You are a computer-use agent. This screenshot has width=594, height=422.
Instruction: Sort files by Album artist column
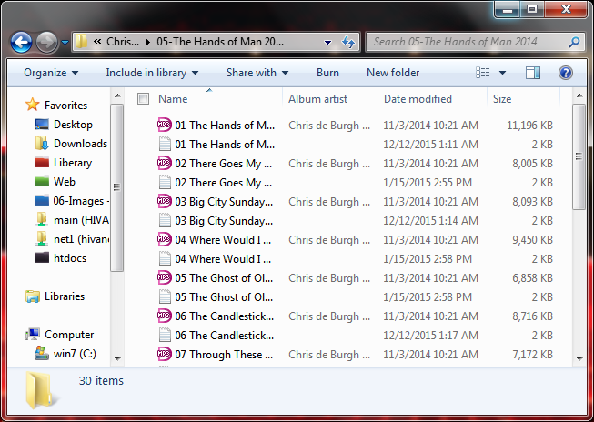tap(318, 99)
